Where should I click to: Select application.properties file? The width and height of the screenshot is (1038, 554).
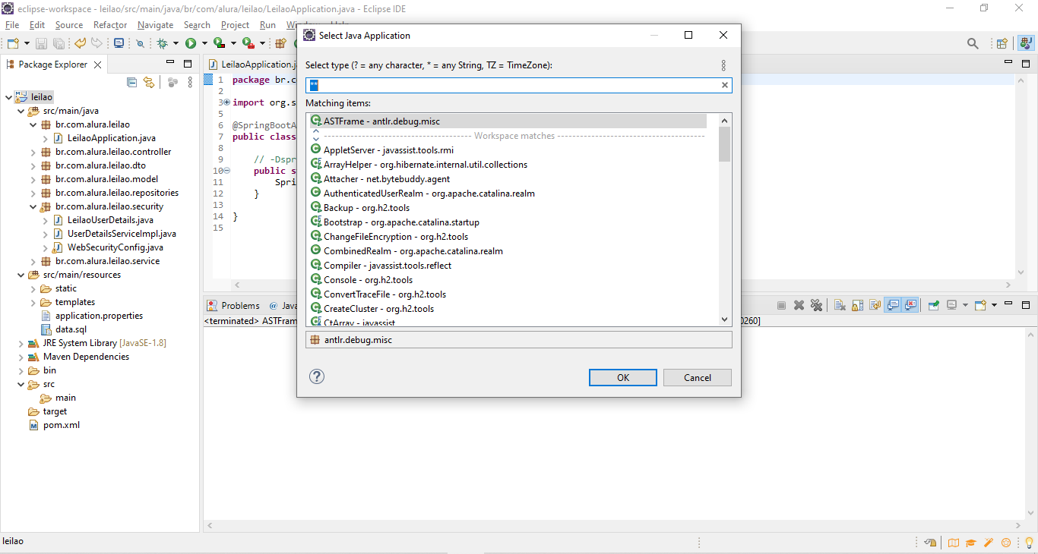click(99, 316)
